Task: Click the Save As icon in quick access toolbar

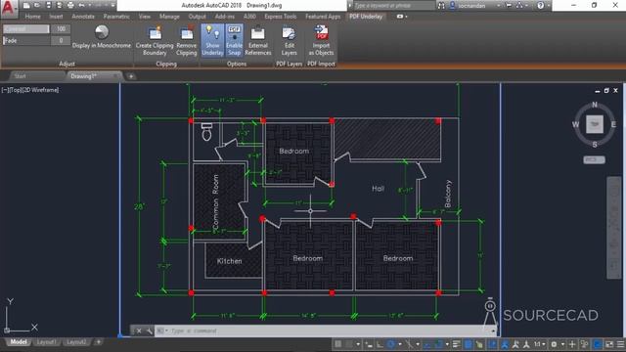Action: click(59, 6)
